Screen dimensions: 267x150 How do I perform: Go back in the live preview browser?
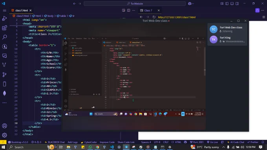pyautogui.click(x=141, y=17)
